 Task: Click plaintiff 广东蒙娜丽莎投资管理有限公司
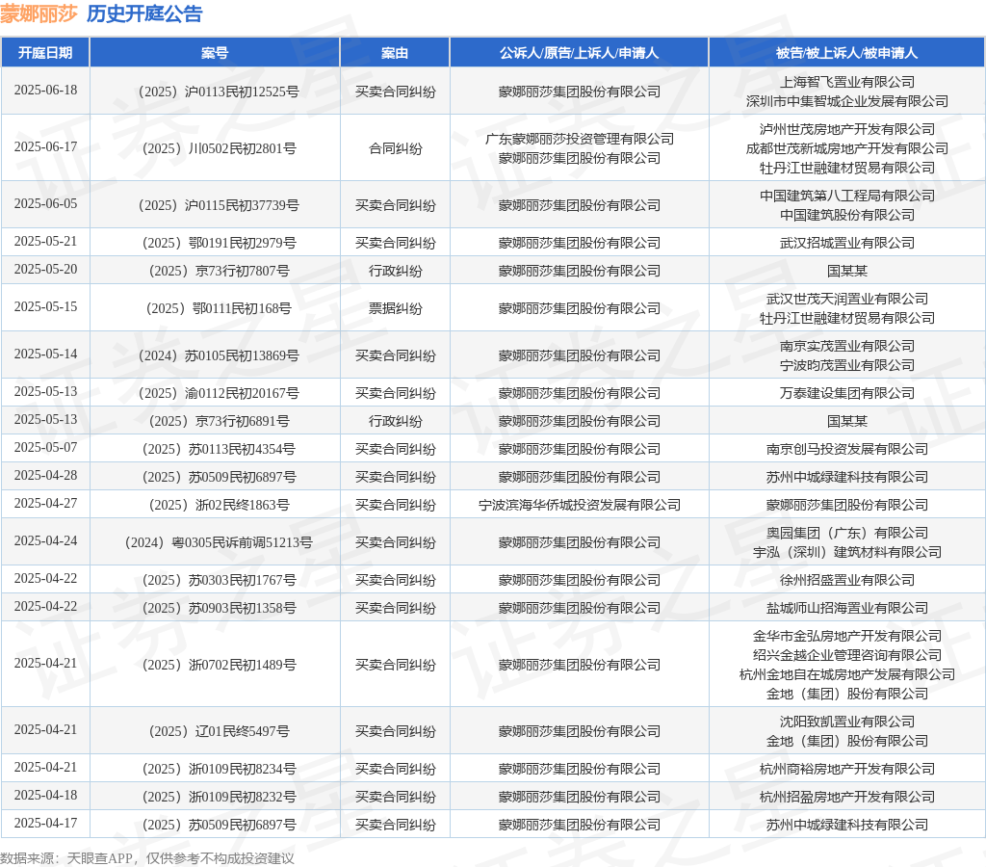pos(579,139)
